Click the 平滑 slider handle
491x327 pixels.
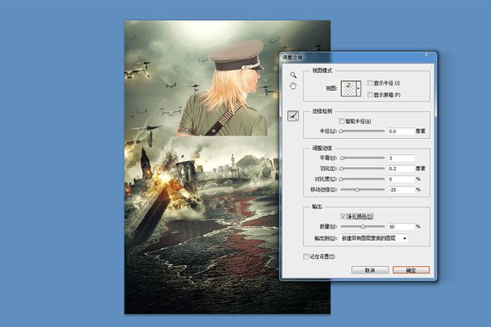342,158
